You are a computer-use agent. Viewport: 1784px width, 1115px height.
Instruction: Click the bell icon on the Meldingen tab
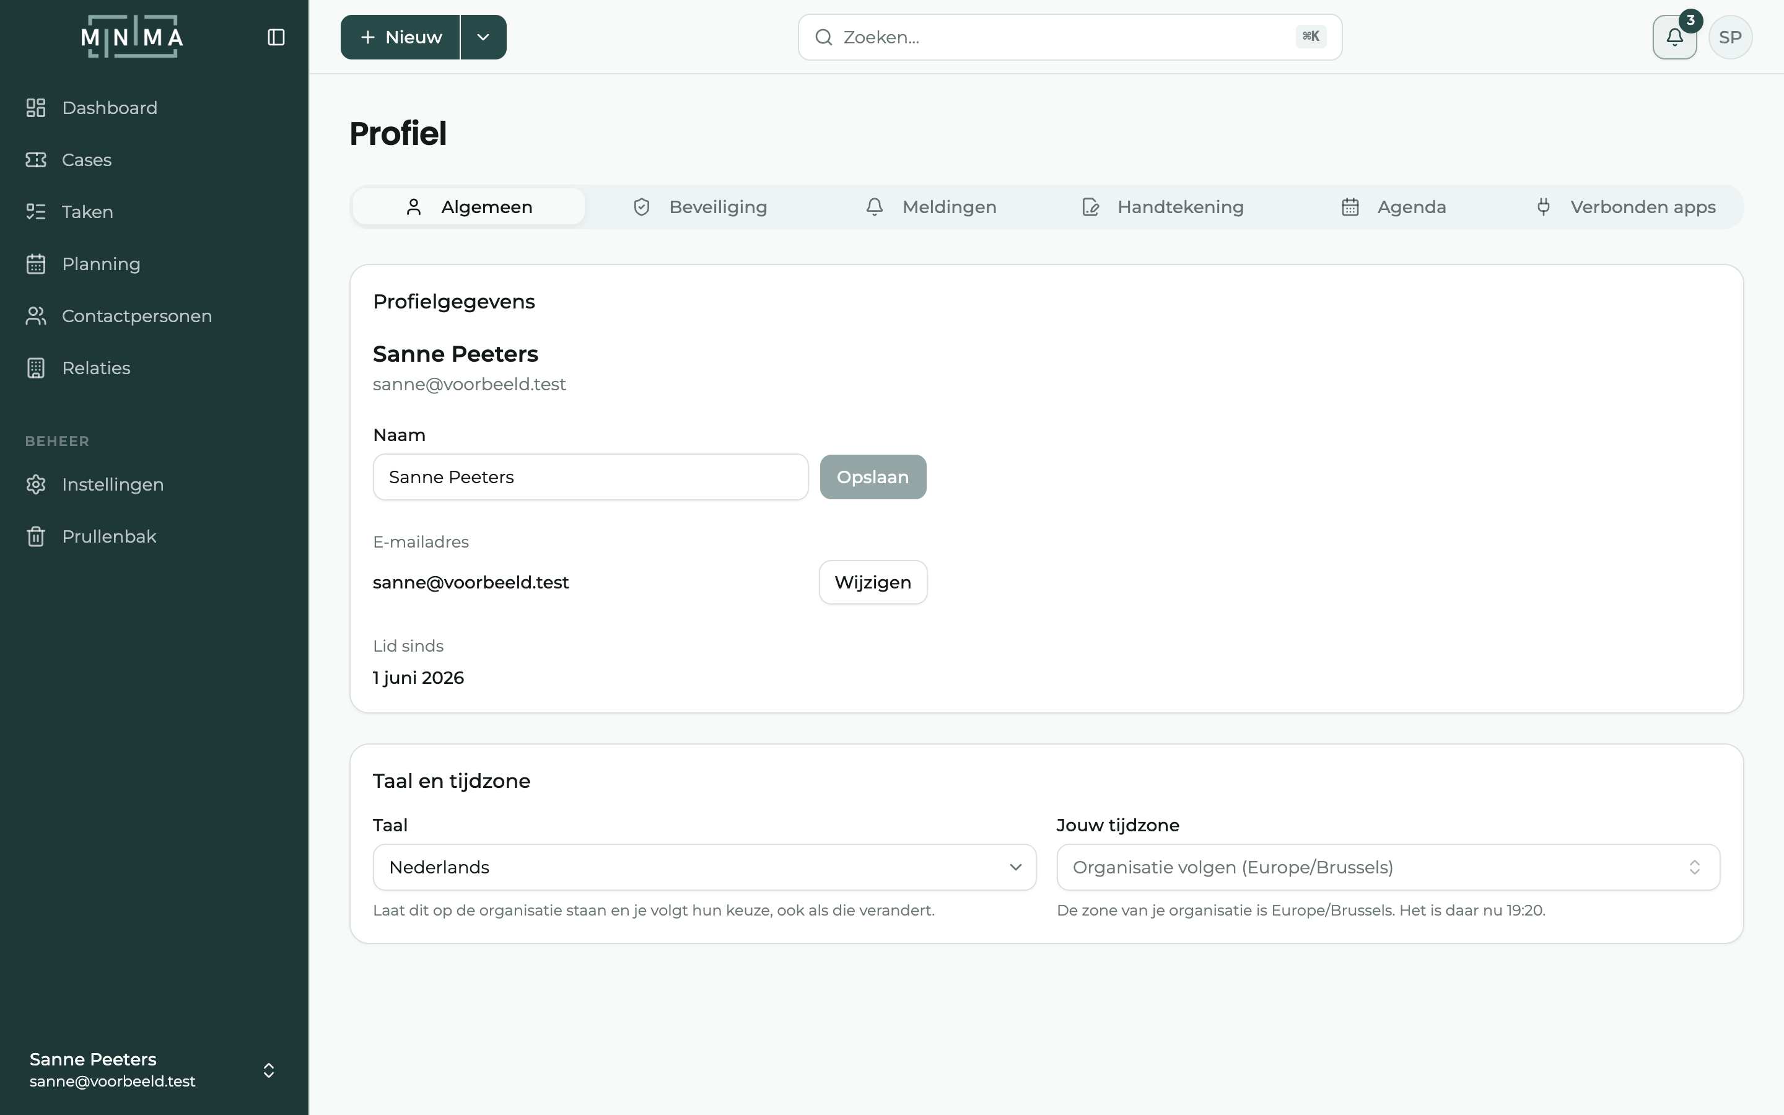[874, 208]
